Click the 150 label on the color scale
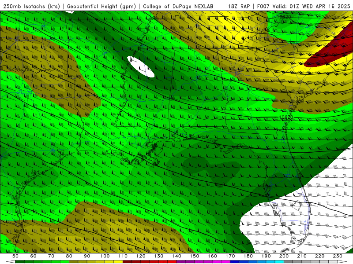The height and width of the screenshot is (264, 353). (195, 256)
